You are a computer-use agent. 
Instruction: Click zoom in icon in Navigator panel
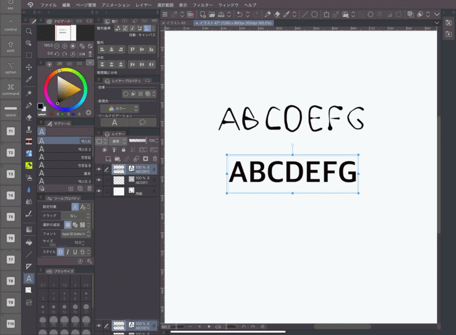(65, 46)
